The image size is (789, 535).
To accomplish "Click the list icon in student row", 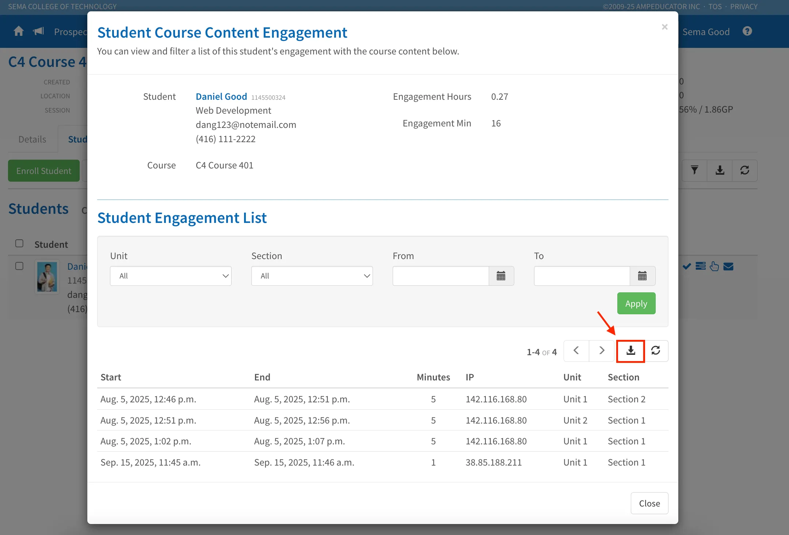I will pyautogui.click(x=701, y=266).
